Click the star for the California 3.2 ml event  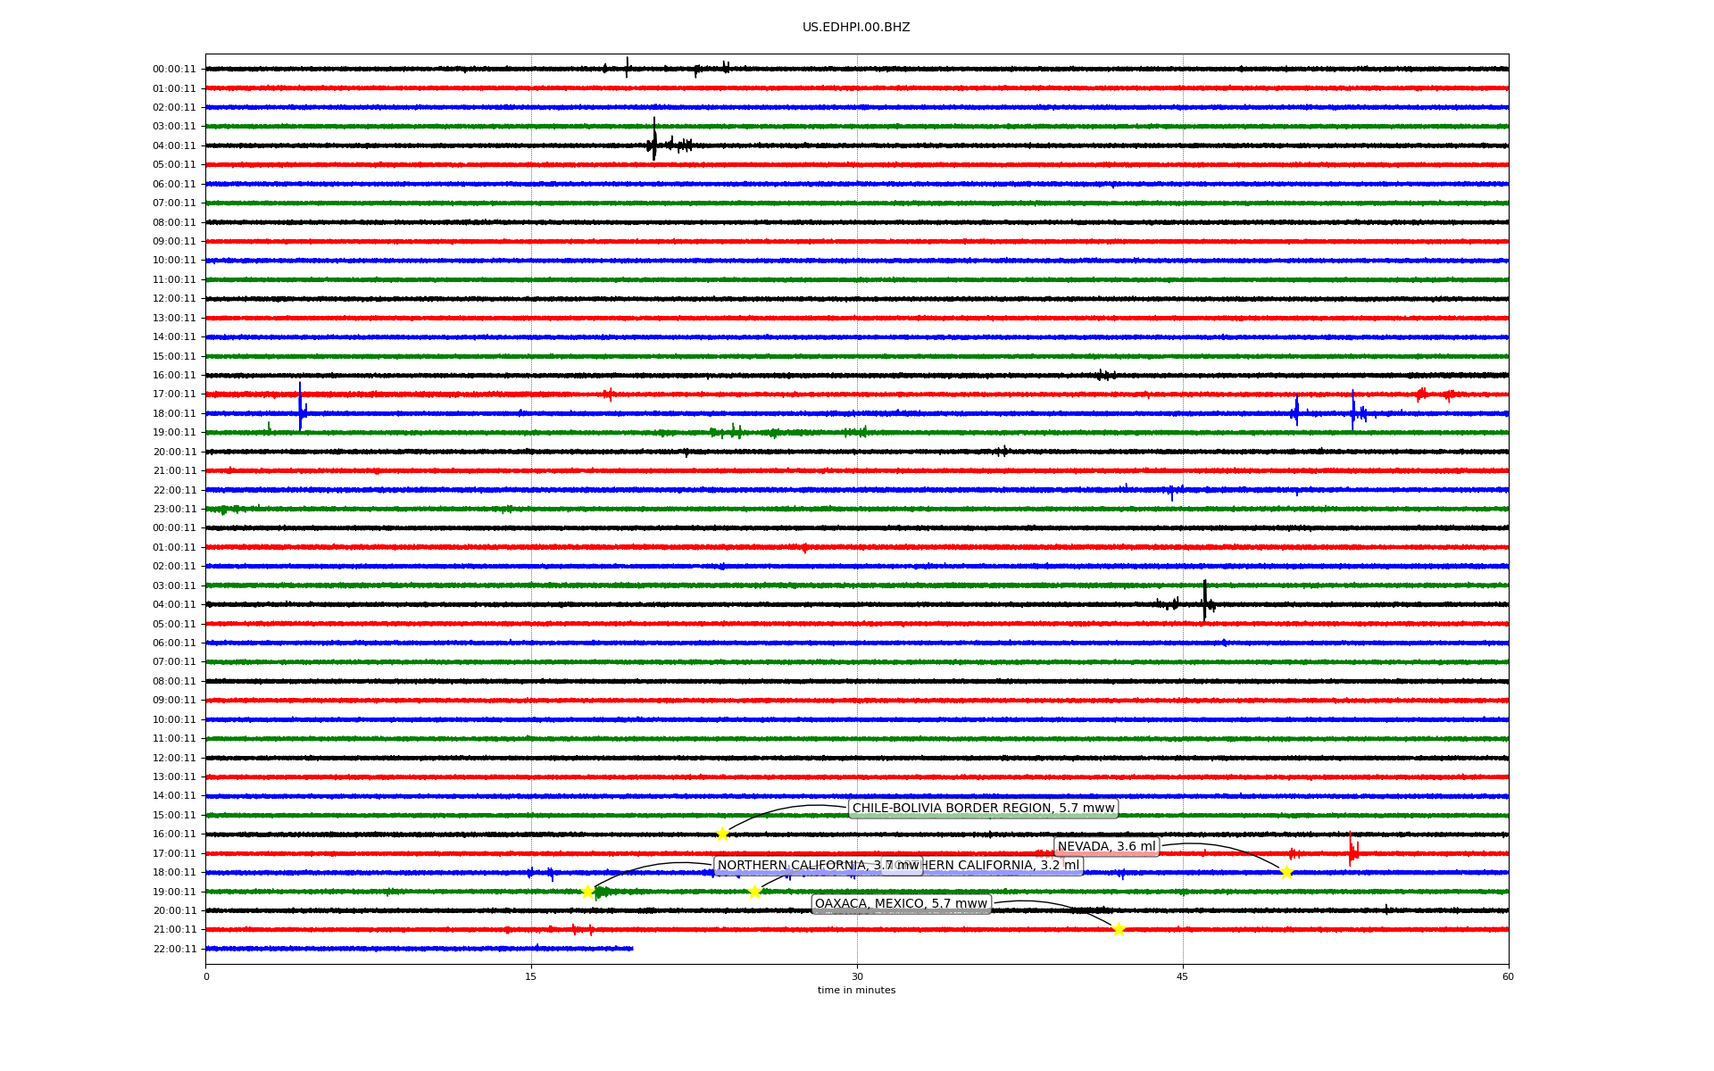[754, 892]
